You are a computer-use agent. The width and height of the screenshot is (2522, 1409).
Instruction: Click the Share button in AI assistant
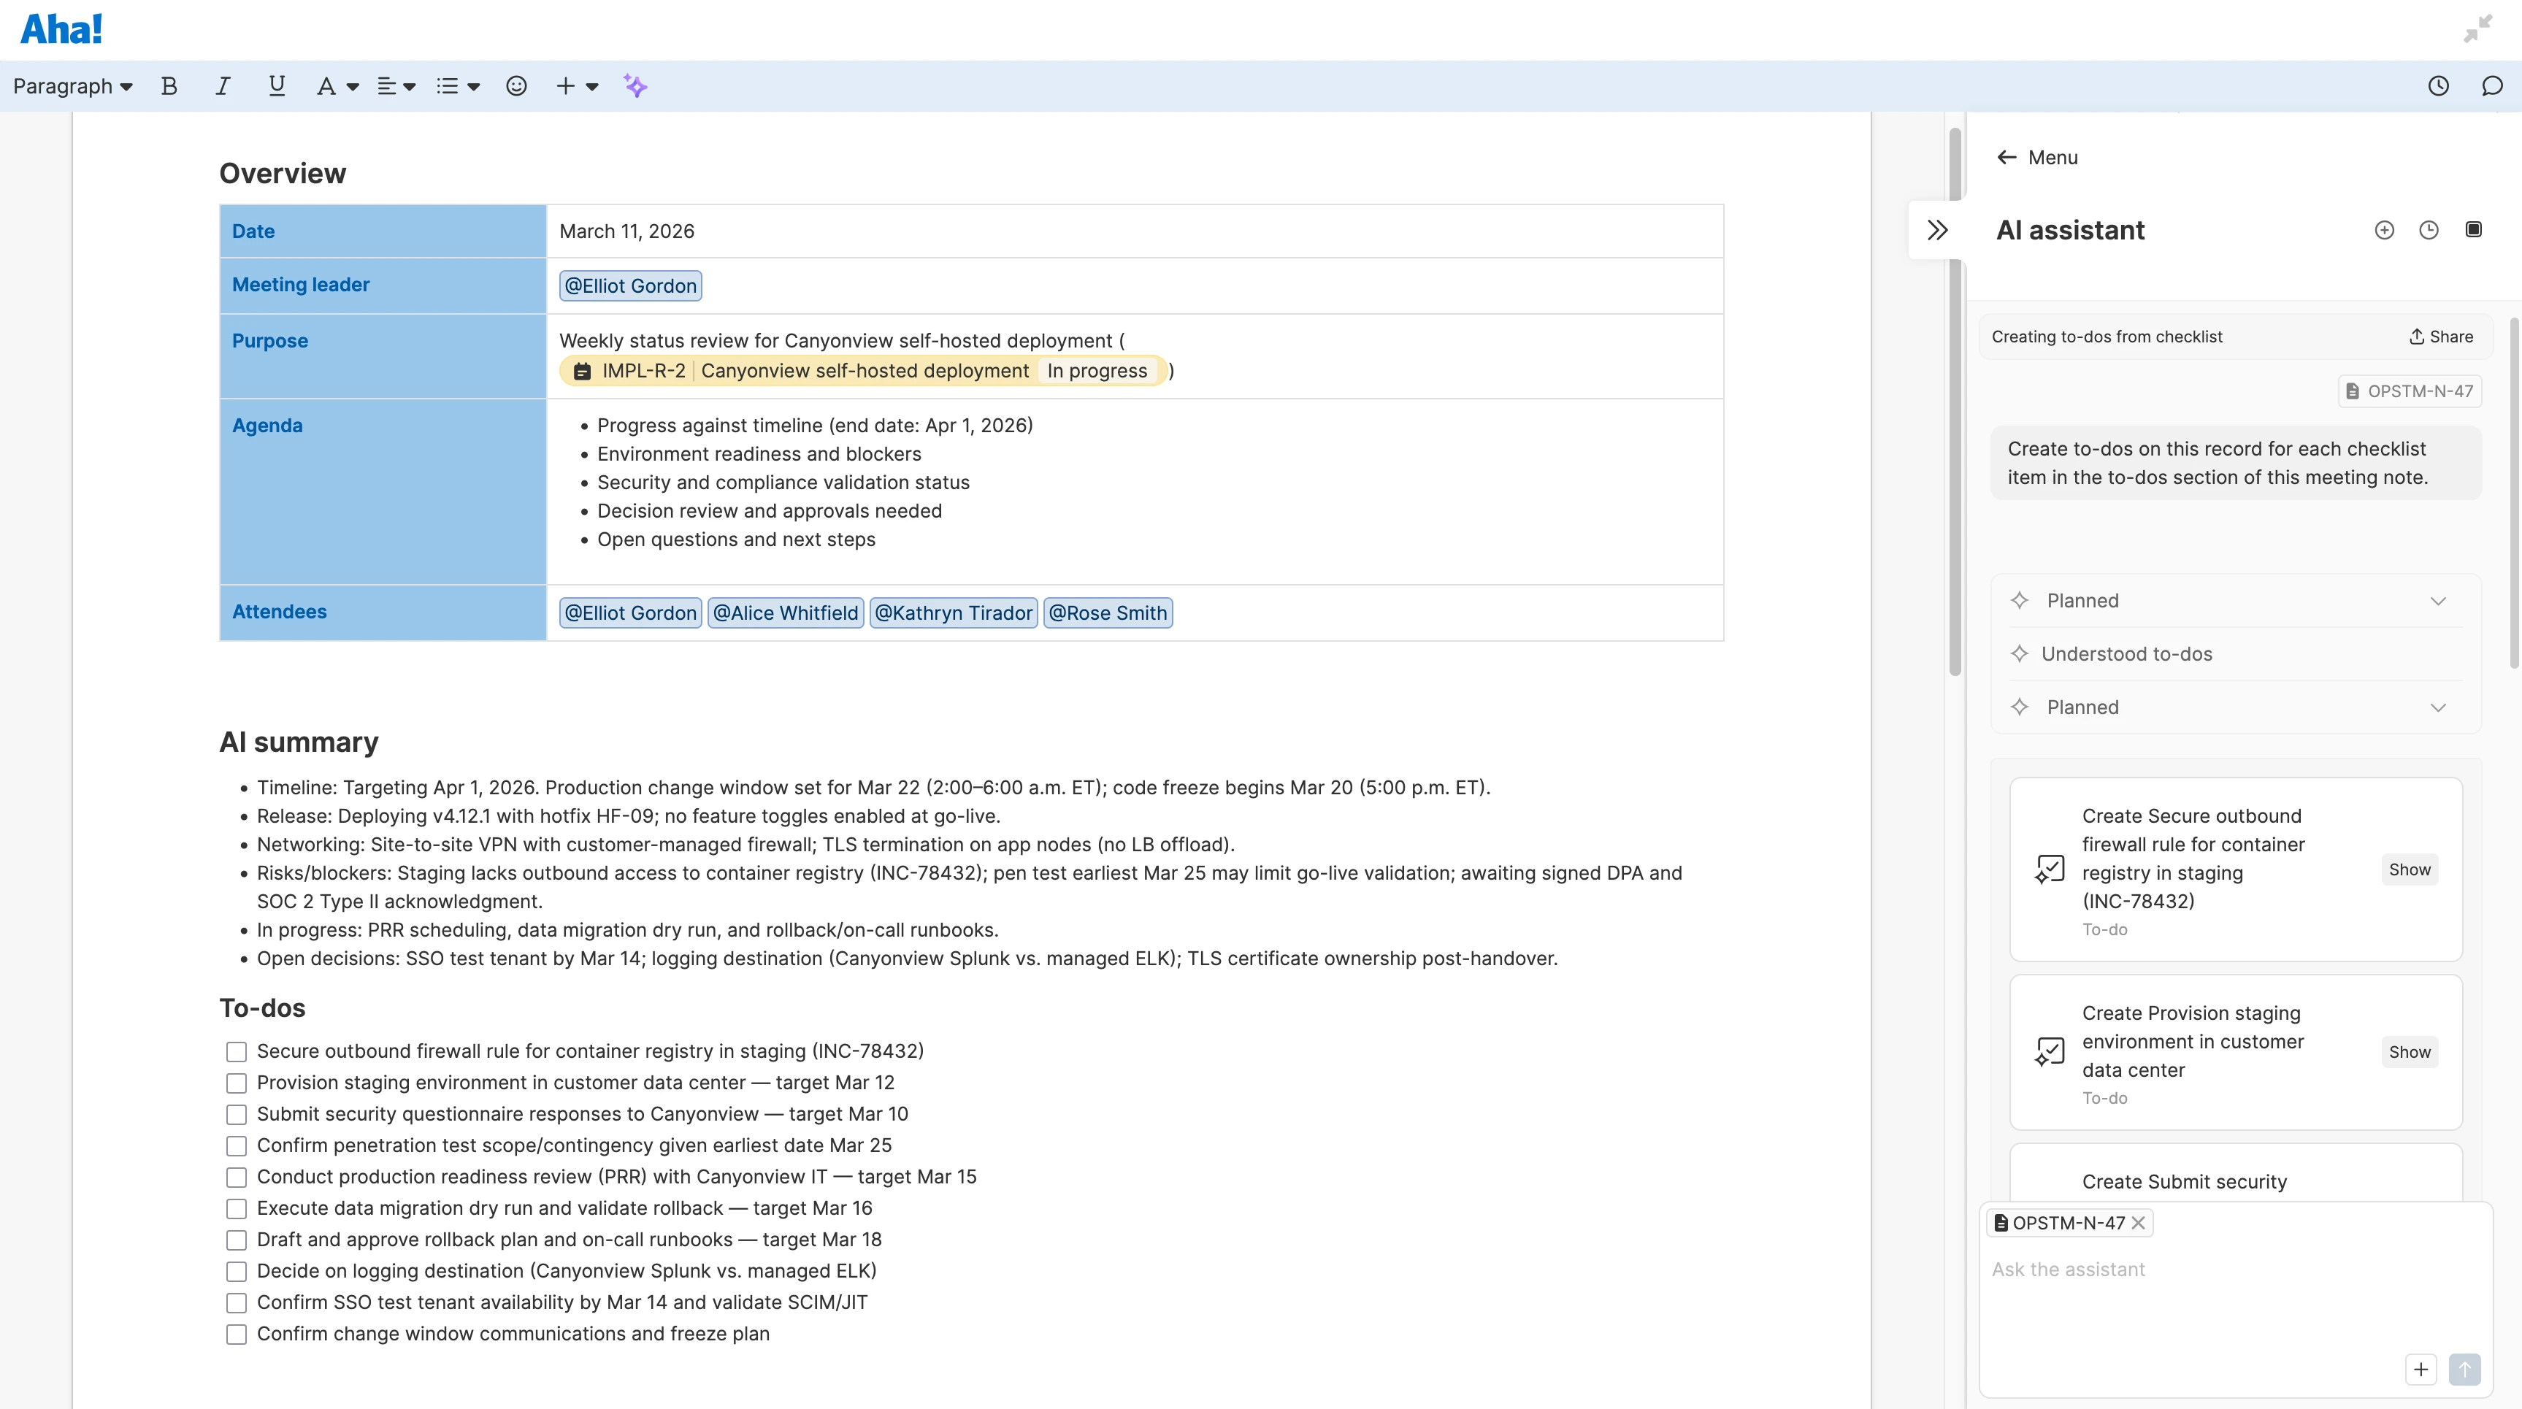[x=2439, y=336]
